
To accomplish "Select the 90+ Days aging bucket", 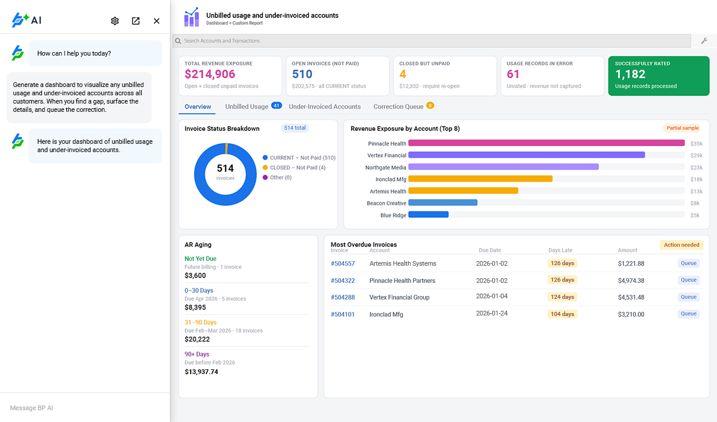I will [x=247, y=363].
